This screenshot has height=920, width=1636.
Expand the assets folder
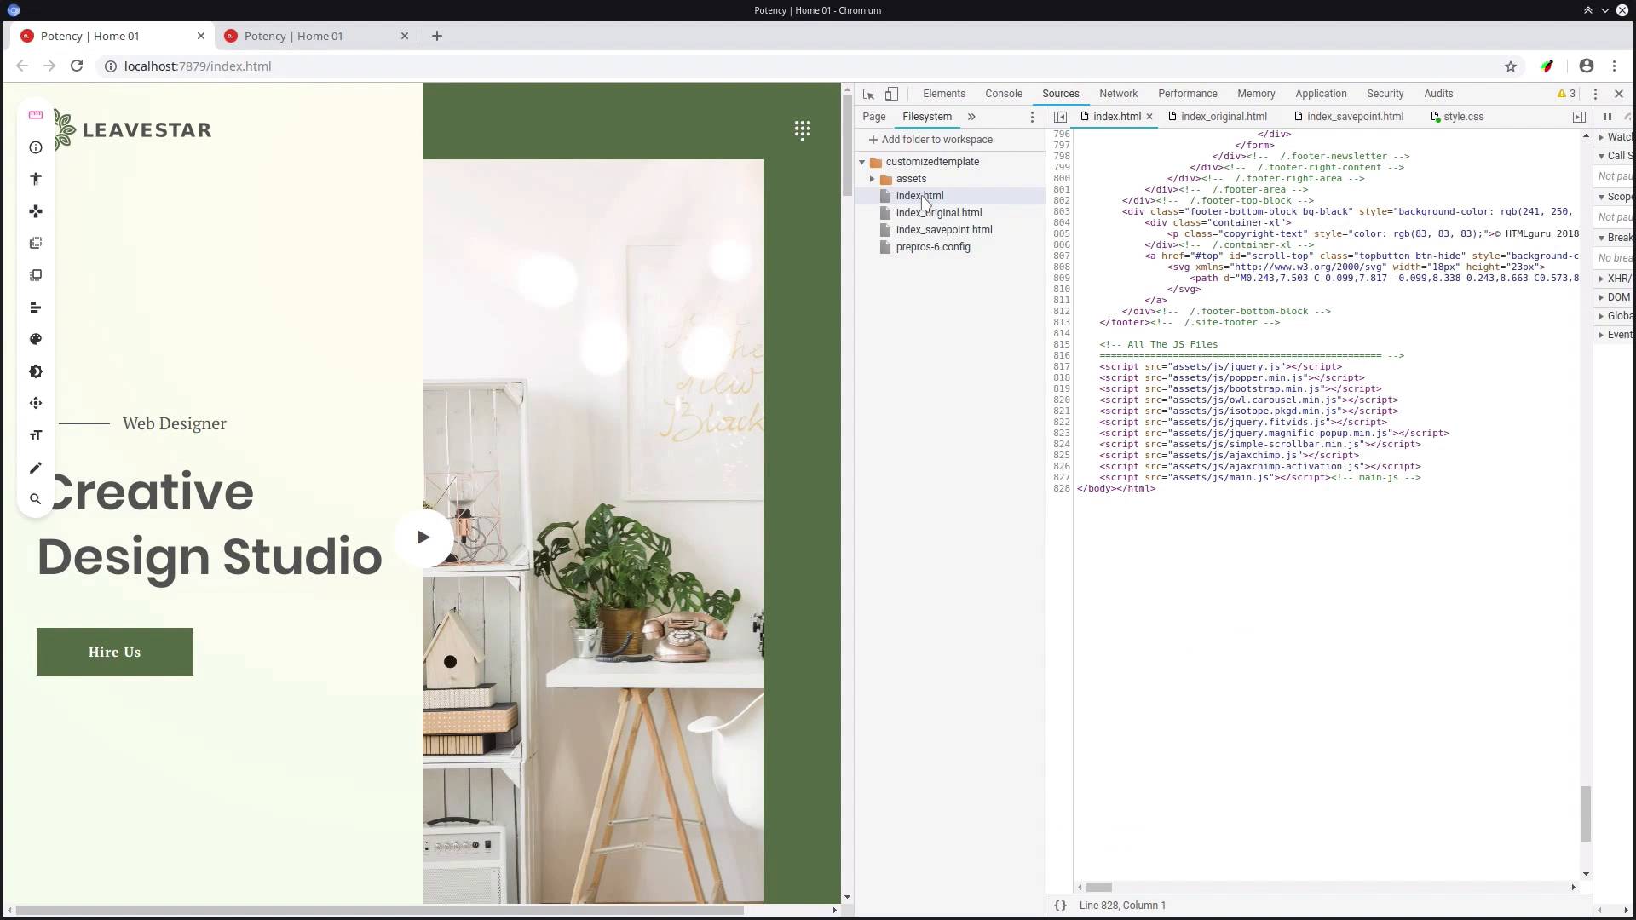pos(873,179)
